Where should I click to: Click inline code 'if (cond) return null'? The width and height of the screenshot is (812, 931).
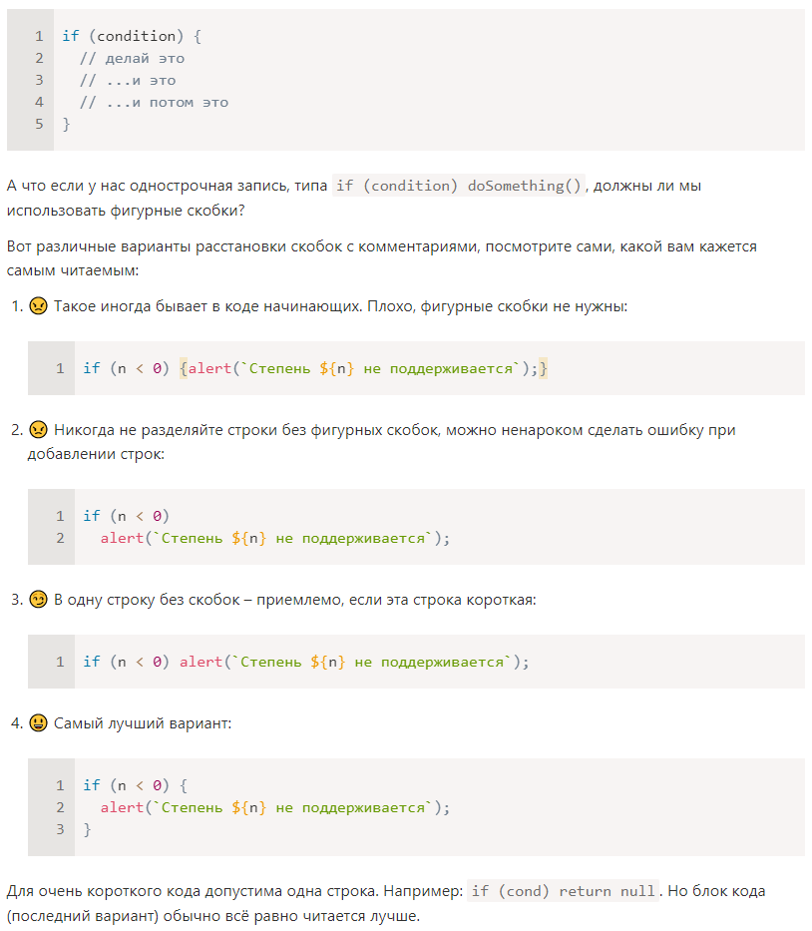563,891
